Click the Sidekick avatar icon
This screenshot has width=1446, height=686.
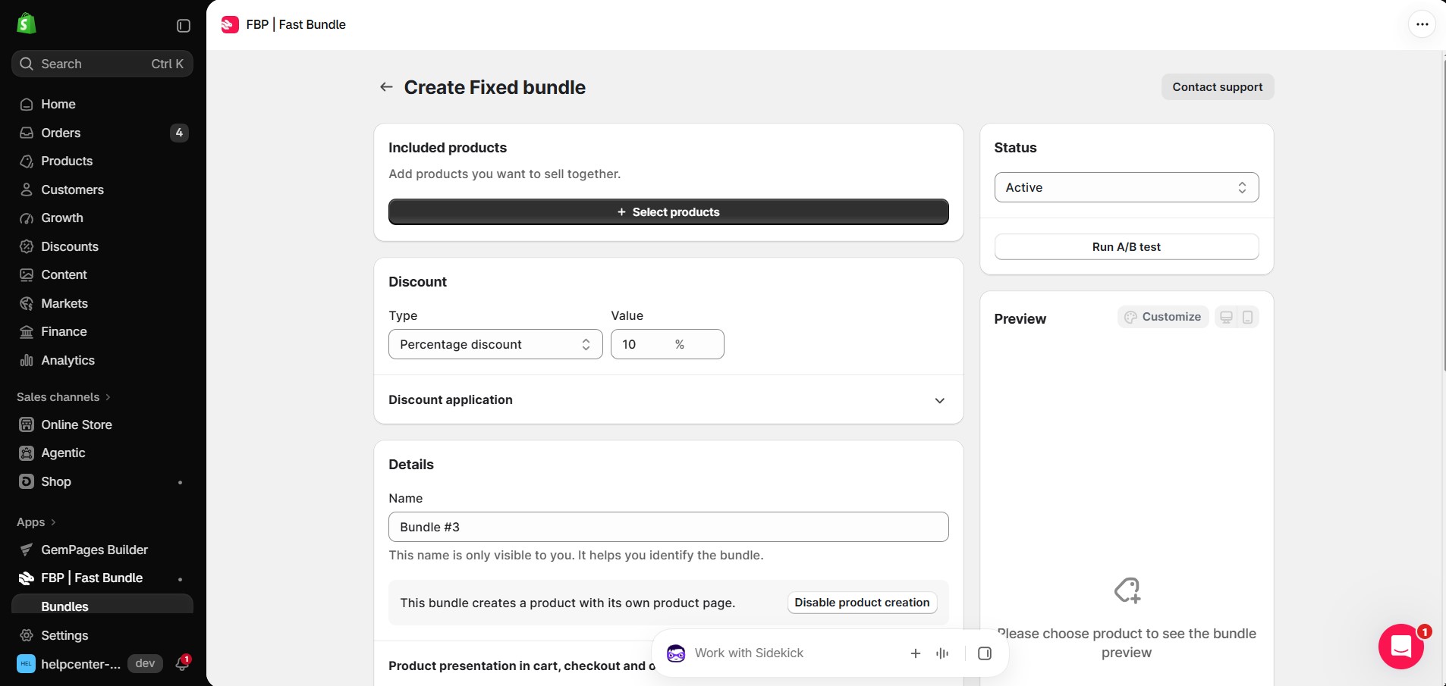pos(676,653)
